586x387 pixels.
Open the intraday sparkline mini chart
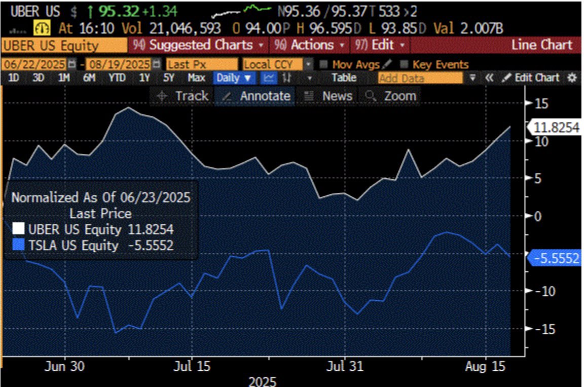[x=241, y=12]
